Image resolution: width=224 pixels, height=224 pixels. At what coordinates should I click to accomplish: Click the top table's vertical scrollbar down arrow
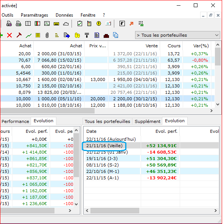218,104
